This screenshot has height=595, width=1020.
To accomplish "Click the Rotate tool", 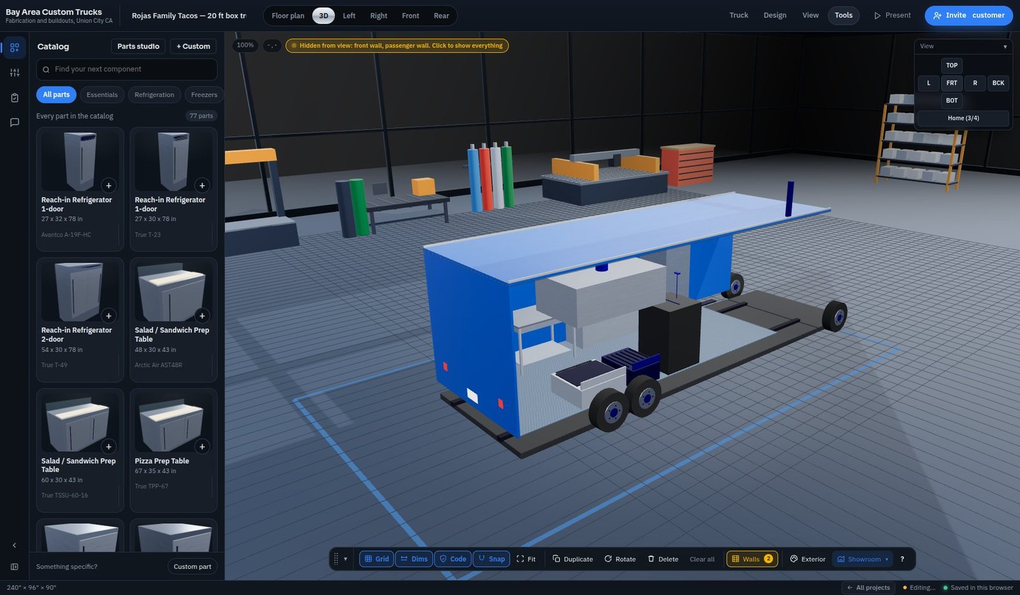I will click(620, 559).
